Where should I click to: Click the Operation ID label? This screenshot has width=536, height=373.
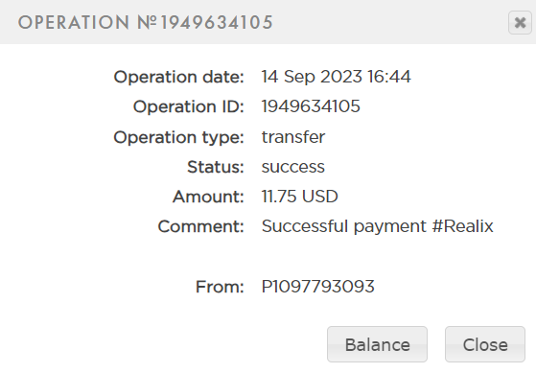click(x=189, y=106)
